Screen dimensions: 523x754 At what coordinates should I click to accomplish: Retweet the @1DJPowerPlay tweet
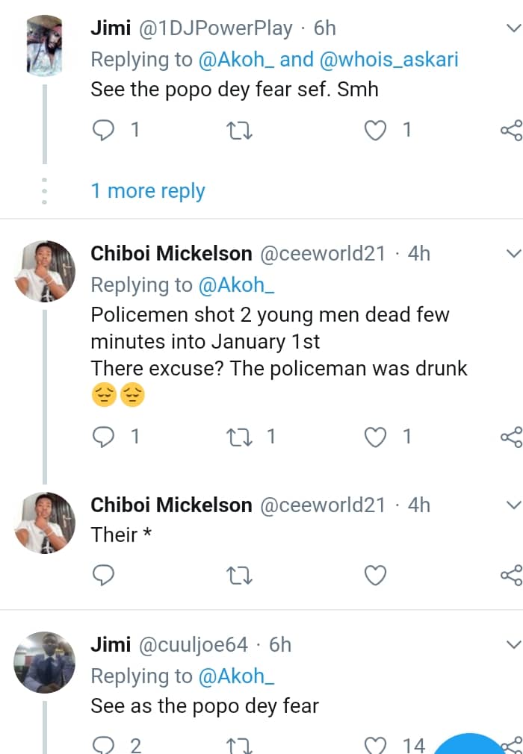point(240,131)
